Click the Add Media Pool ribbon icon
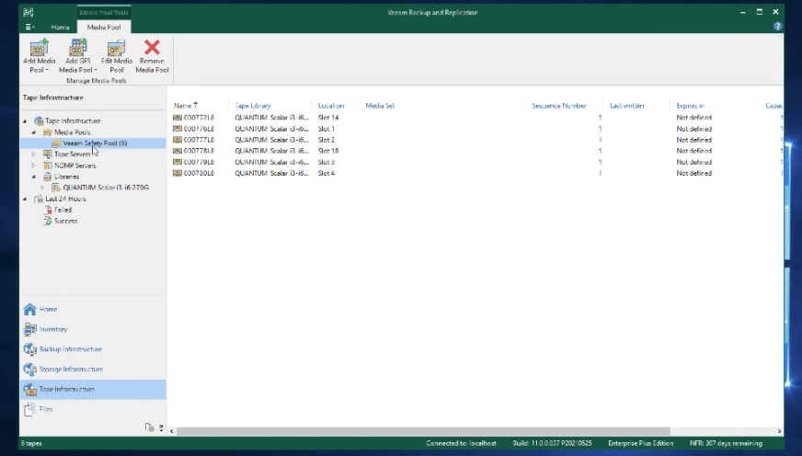The image size is (802, 456). click(x=39, y=48)
